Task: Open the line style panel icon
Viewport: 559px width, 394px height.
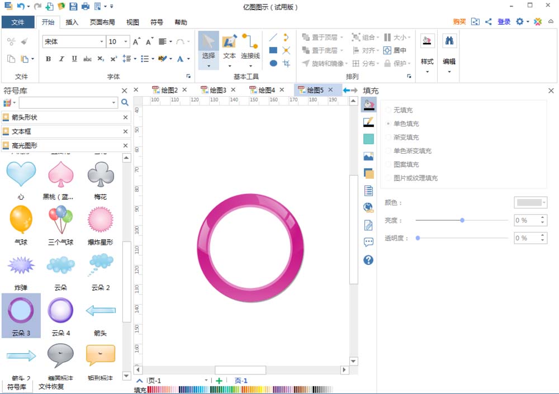Action: [368, 122]
